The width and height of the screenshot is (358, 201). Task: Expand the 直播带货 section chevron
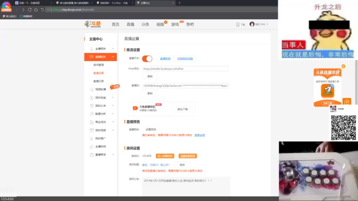coord(113,155)
